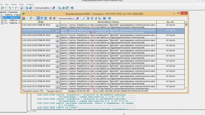Select the second view-mode icon in dialog toolbar

tap(42, 18)
